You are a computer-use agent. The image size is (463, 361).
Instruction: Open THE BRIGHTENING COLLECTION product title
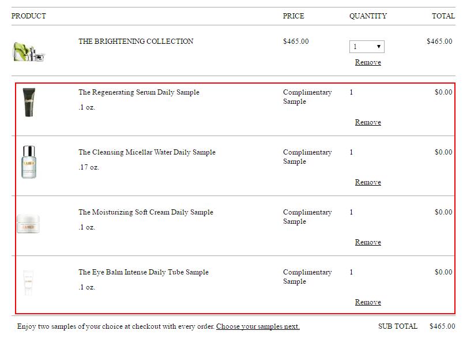(x=136, y=42)
